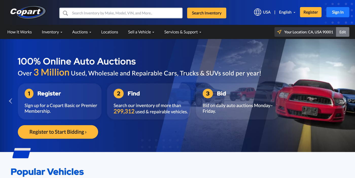Click the left hero carousel arrow
Viewport: 355px width, 178px height.
click(x=10, y=101)
